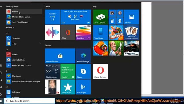This screenshot has width=184, height=104.
Task: Jump to letter C section header
Action: (7, 87)
